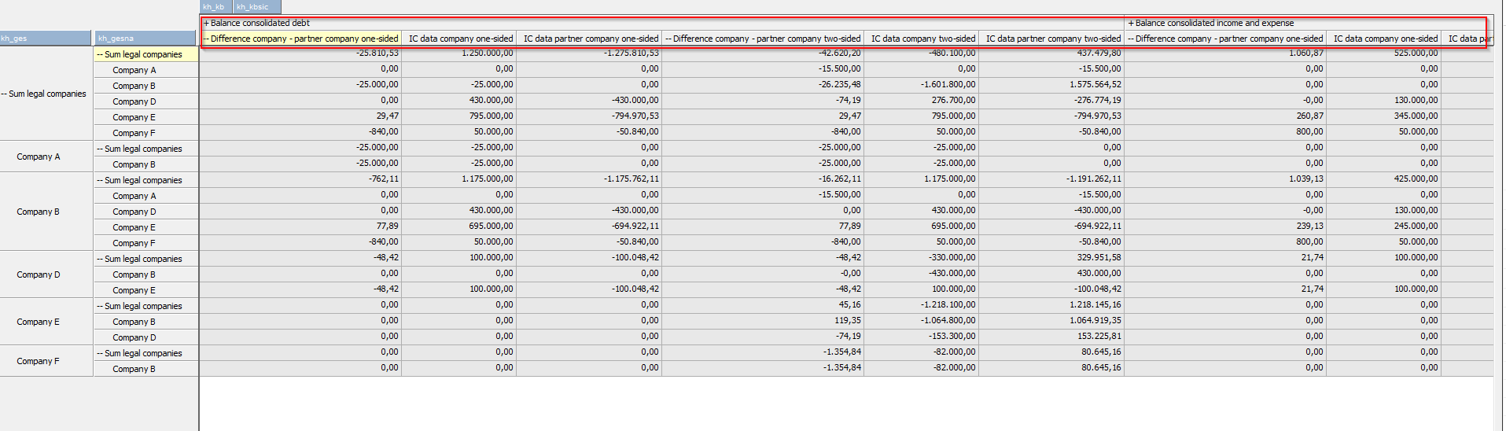
Task: Click cell with value -25.810,53
Action: pyautogui.click(x=300, y=53)
